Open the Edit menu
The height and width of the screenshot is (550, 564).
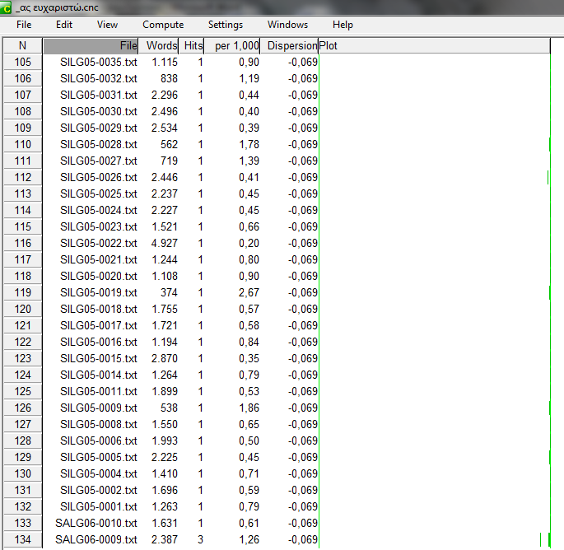click(64, 25)
